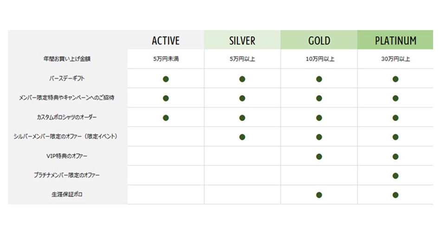Click the 5万円以上 cell under SILVER
The image size is (441, 234).
coord(242,59)
